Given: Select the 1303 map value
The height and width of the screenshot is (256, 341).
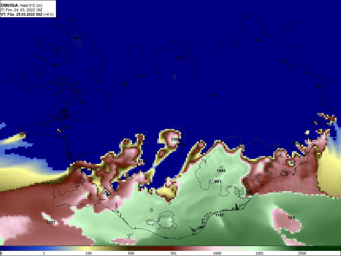Looking at the screenshot, I should coord(297,143).
